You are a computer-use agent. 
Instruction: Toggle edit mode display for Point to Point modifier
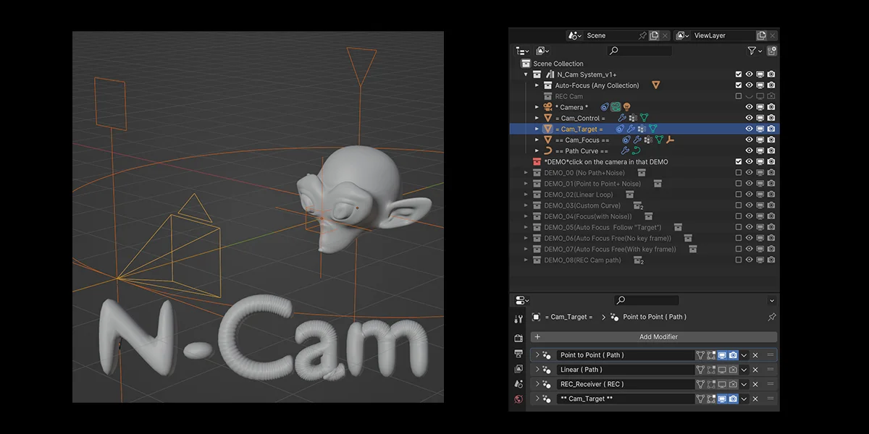coord(711,355)
